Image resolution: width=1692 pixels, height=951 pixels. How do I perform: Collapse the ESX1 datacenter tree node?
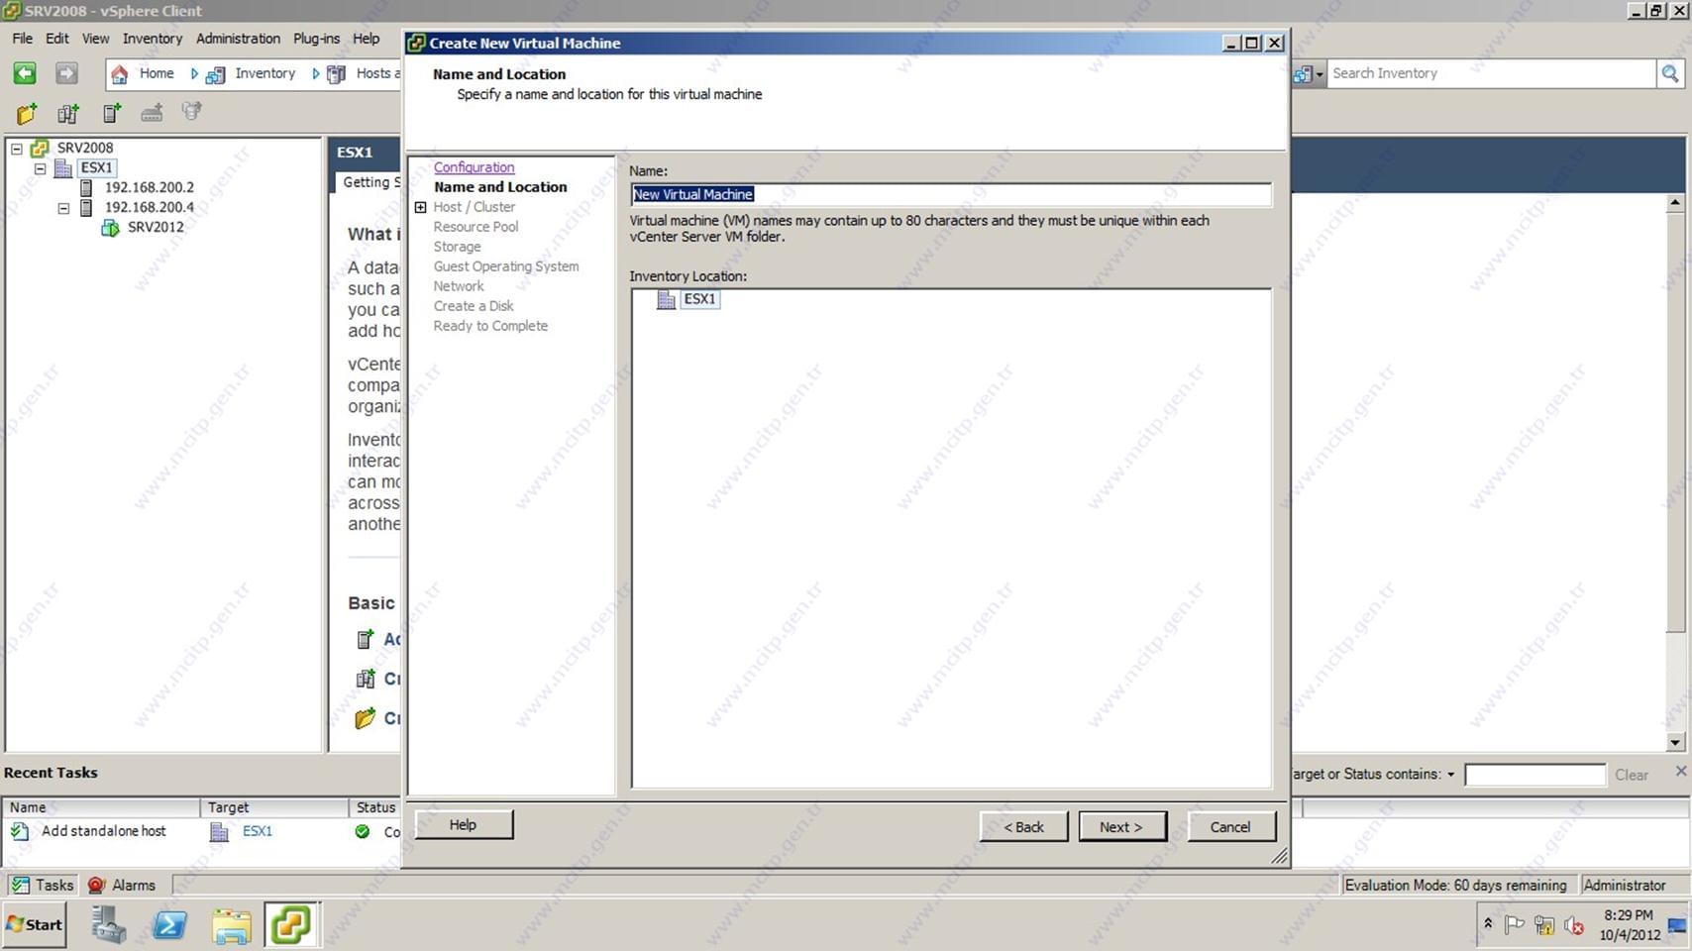tap(41, 168)
